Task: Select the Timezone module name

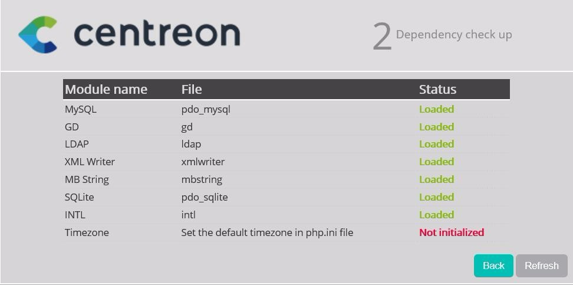Action: 87,232
